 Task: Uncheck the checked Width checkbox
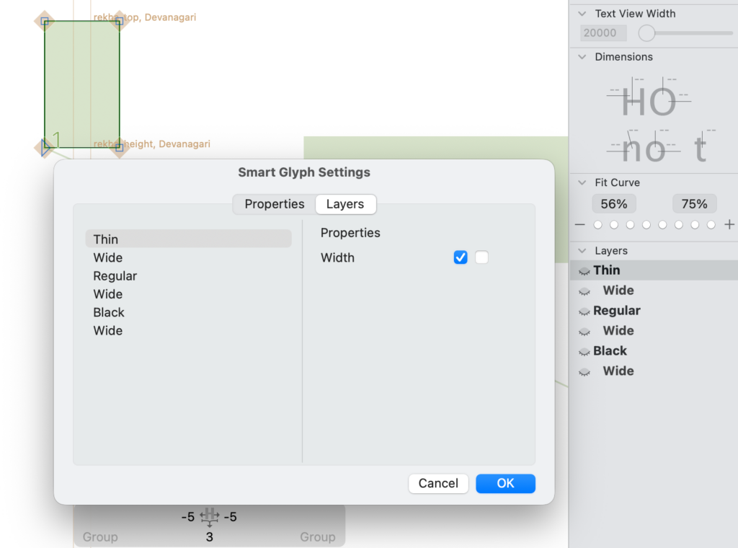tap(461, 257)
